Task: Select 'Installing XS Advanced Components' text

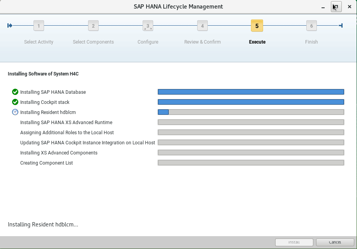Action: tap(59, 153)
